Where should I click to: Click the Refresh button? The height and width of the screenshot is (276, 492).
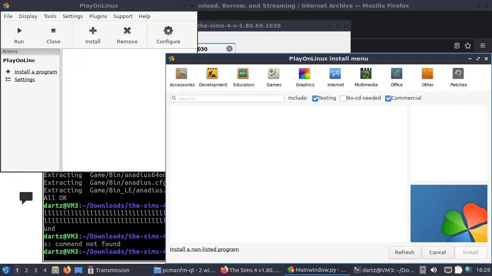(405, 252)
